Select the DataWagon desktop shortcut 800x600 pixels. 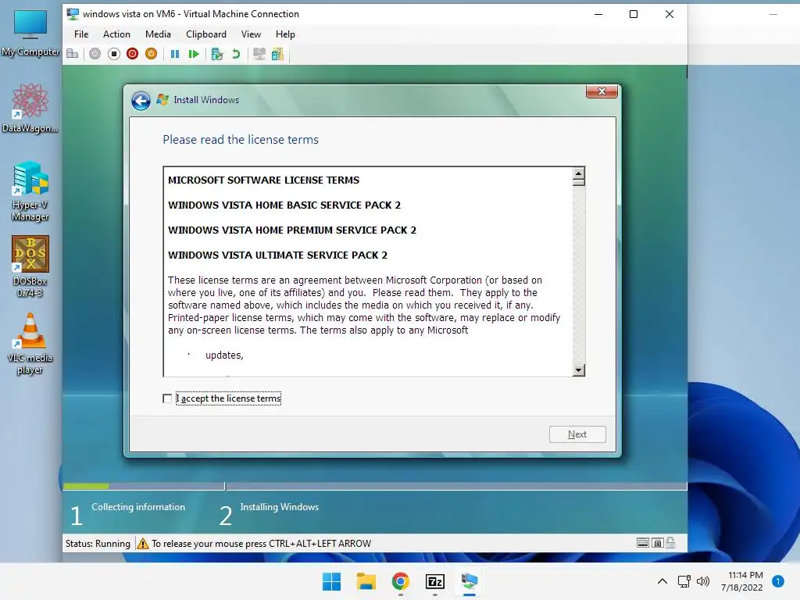(x=30, y=108)
